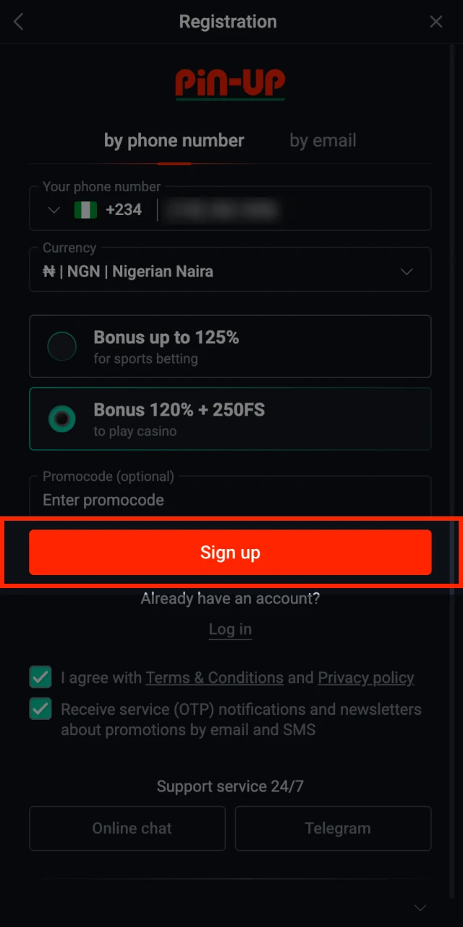Click the phone number input field
This screenshot has width=463, height=927.
(x=289, y=210)
